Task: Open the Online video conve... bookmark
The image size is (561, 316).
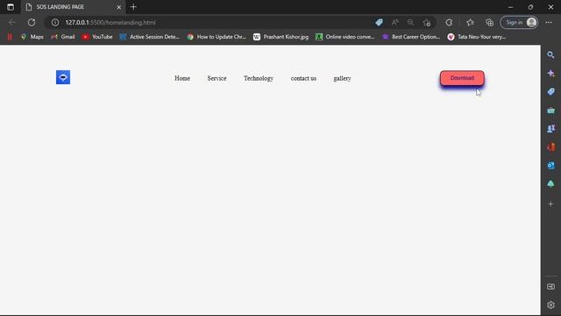Action: [x=345, y=37]
